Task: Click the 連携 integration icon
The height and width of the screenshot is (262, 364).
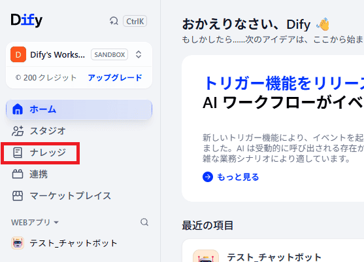Action: pos(18,174)
